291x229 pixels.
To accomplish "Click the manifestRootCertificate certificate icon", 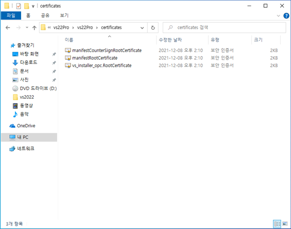I will 68,58.
